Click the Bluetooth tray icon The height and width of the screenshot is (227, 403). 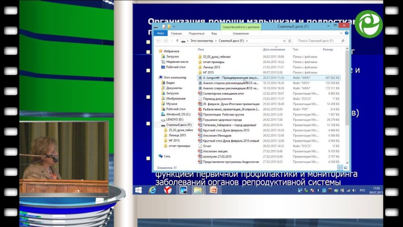[x=317, y=190]
